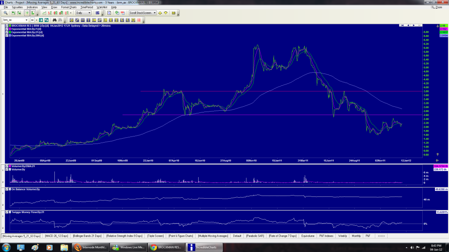This screenshot has height=252, width=449.
Task: Jump to first chart period arrow
Action: [x=402, y=25]
